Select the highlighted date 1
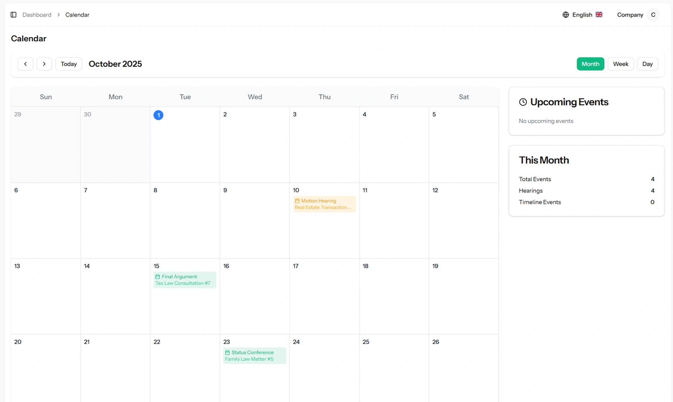Screen dimensions: 673x402 click(158, 115)
